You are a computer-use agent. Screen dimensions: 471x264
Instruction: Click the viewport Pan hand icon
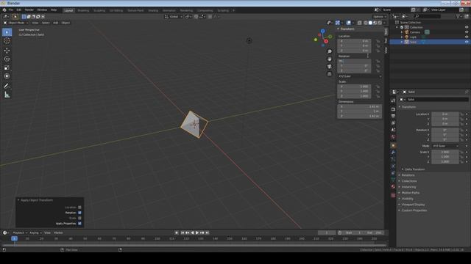pyautogui.click(x=330, y=59)
